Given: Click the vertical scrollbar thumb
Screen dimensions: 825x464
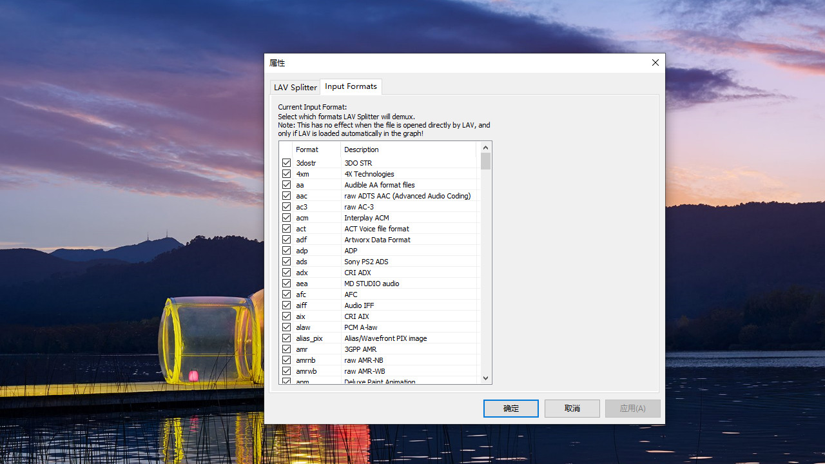Looking at the screenshot, I should click(486, 161).
